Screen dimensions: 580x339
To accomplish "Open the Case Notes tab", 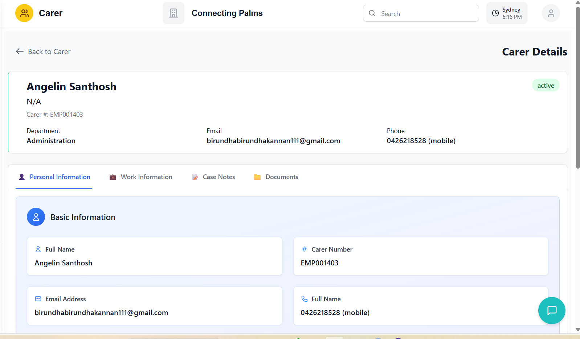I will click(x=213, y=177).
